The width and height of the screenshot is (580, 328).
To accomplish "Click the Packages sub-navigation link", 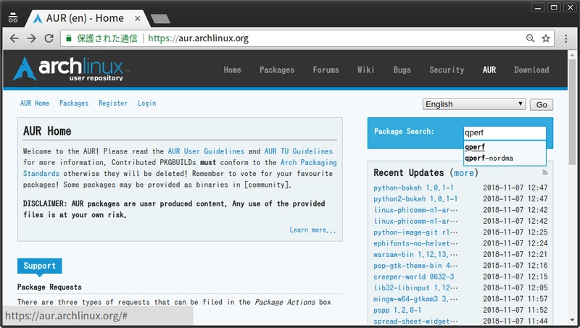I will click(74, 103).
